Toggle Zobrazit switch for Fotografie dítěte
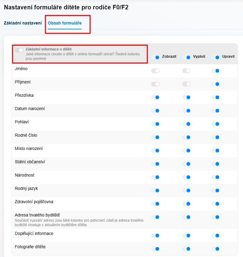The height and width of the screenshot is (257, 243). tap(155, 249)
